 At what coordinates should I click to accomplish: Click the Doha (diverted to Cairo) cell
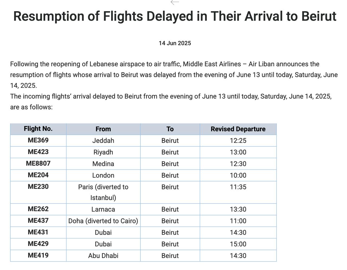click(103, 221)
